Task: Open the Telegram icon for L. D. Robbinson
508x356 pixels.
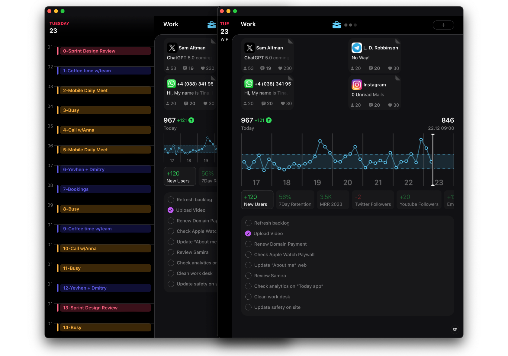Action: (x=357, y=48)
